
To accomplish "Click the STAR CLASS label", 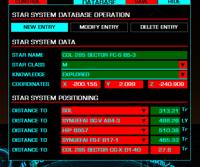I will [x=28, y=65].
